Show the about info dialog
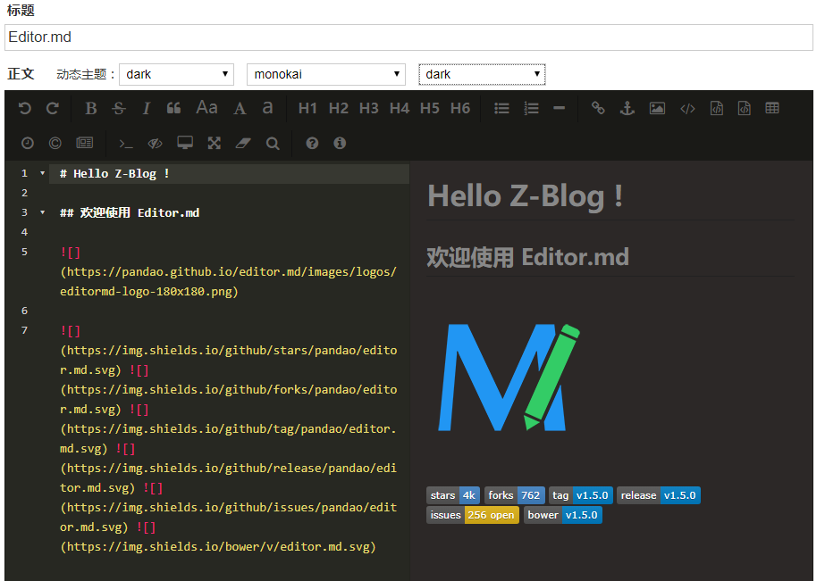The image size is (825, 581). 340,143
